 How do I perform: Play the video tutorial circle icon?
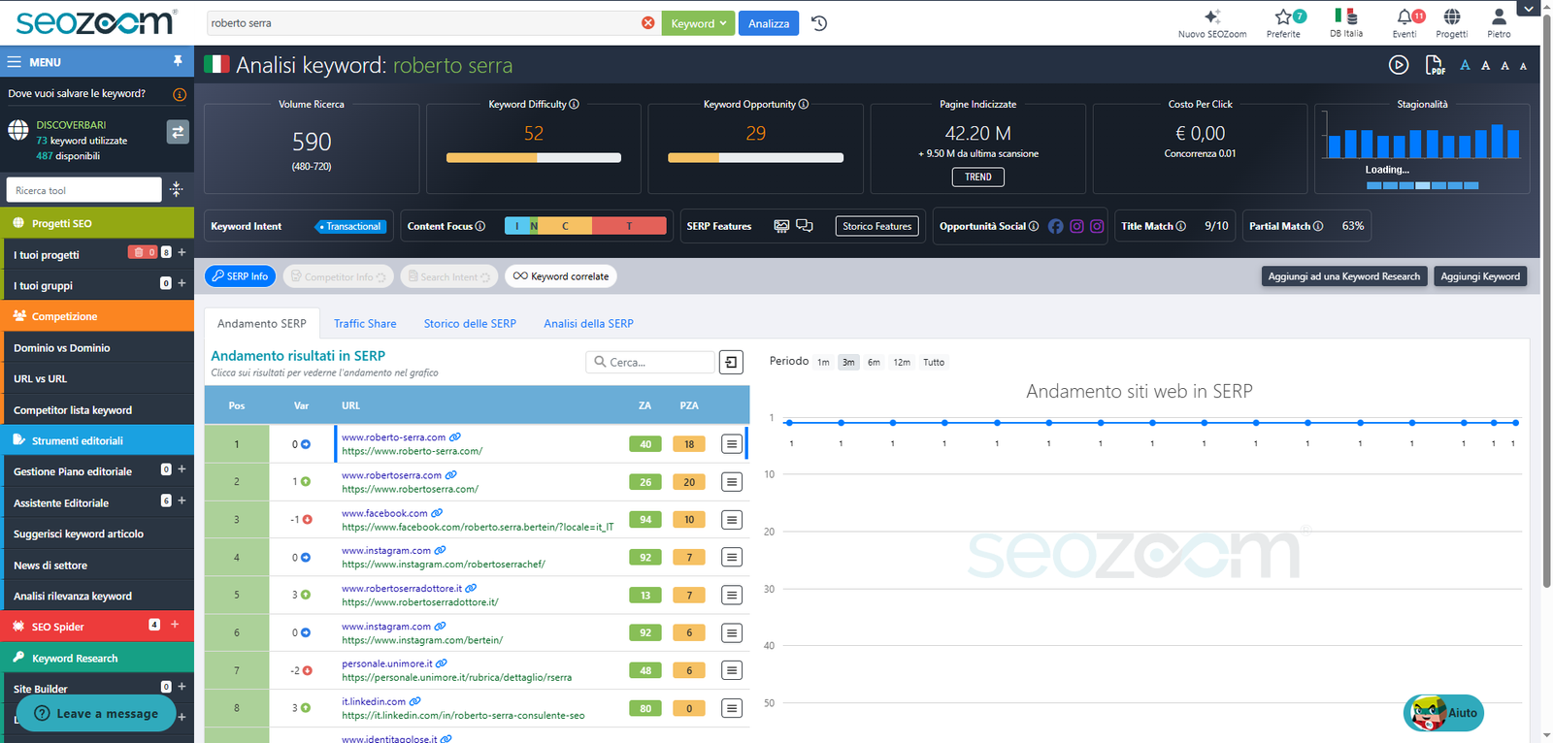coord(1399,65)
